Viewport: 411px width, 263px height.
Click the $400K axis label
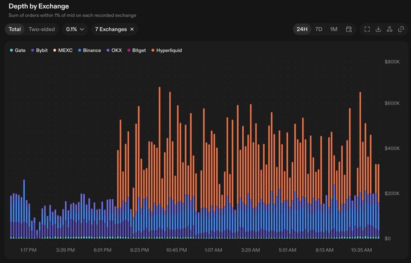(392, 148)
